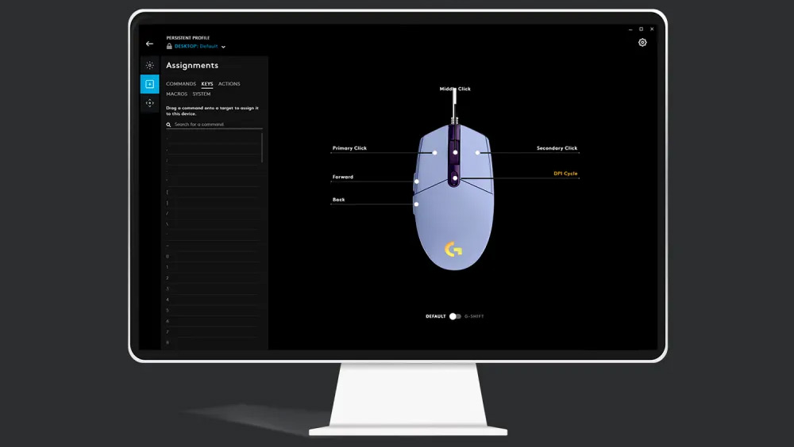Image resolution: width=794 pixels, height=447 pixels.
Task: Expand the DESKTOP: Default profile dropdown
Action: (196, 46)
